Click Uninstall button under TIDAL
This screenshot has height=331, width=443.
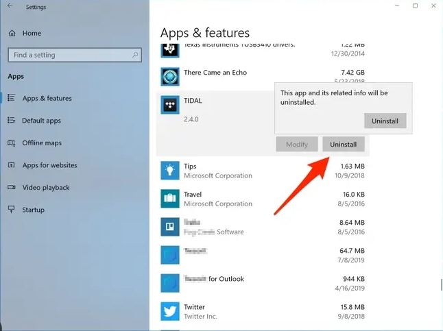click(x=344, y=145)
